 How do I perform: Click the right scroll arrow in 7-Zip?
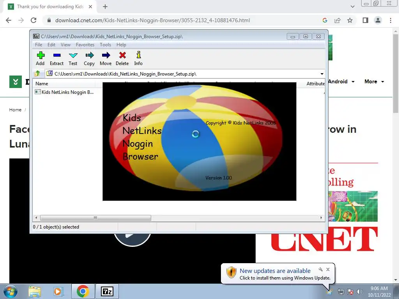(321, 218)
